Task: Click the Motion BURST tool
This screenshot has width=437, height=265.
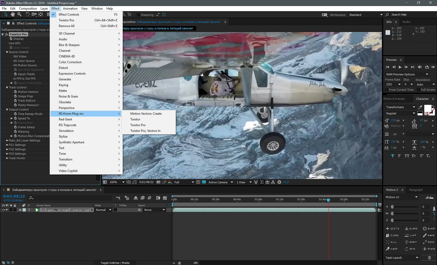Action: [x=429, y=229]
